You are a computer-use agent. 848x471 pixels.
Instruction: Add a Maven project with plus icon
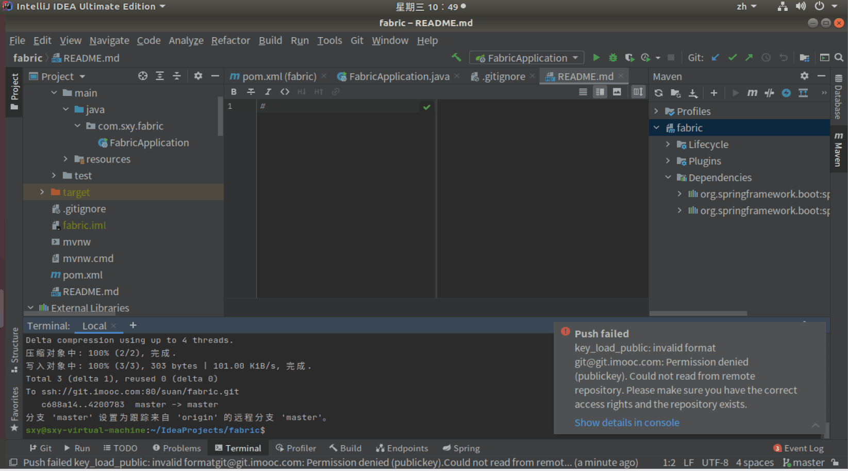tap(714, 93)
